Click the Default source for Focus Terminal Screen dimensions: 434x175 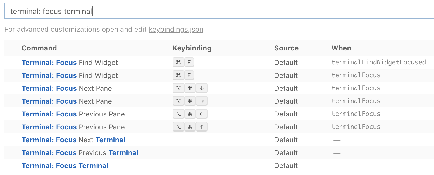pos(286,166)
